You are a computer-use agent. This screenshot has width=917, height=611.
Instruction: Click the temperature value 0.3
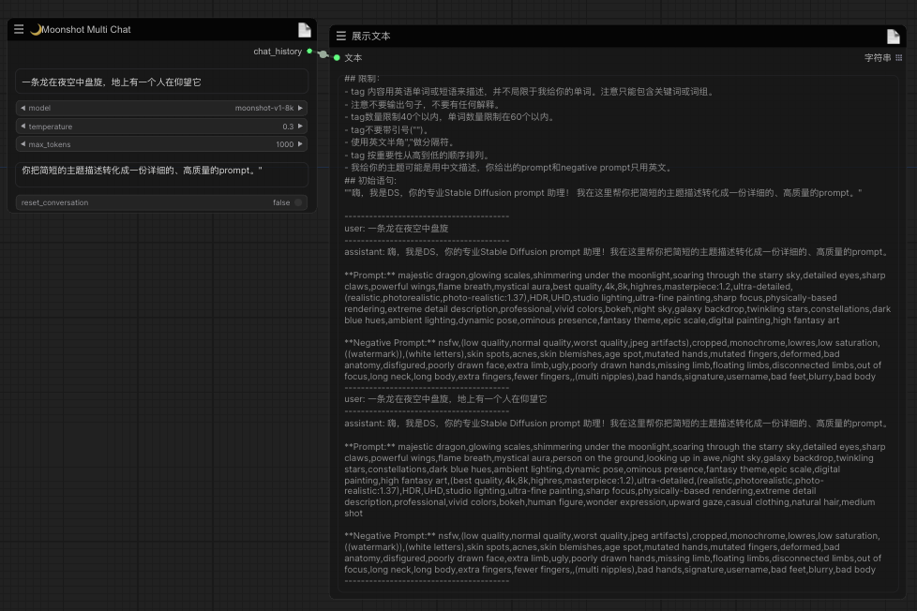288,127
